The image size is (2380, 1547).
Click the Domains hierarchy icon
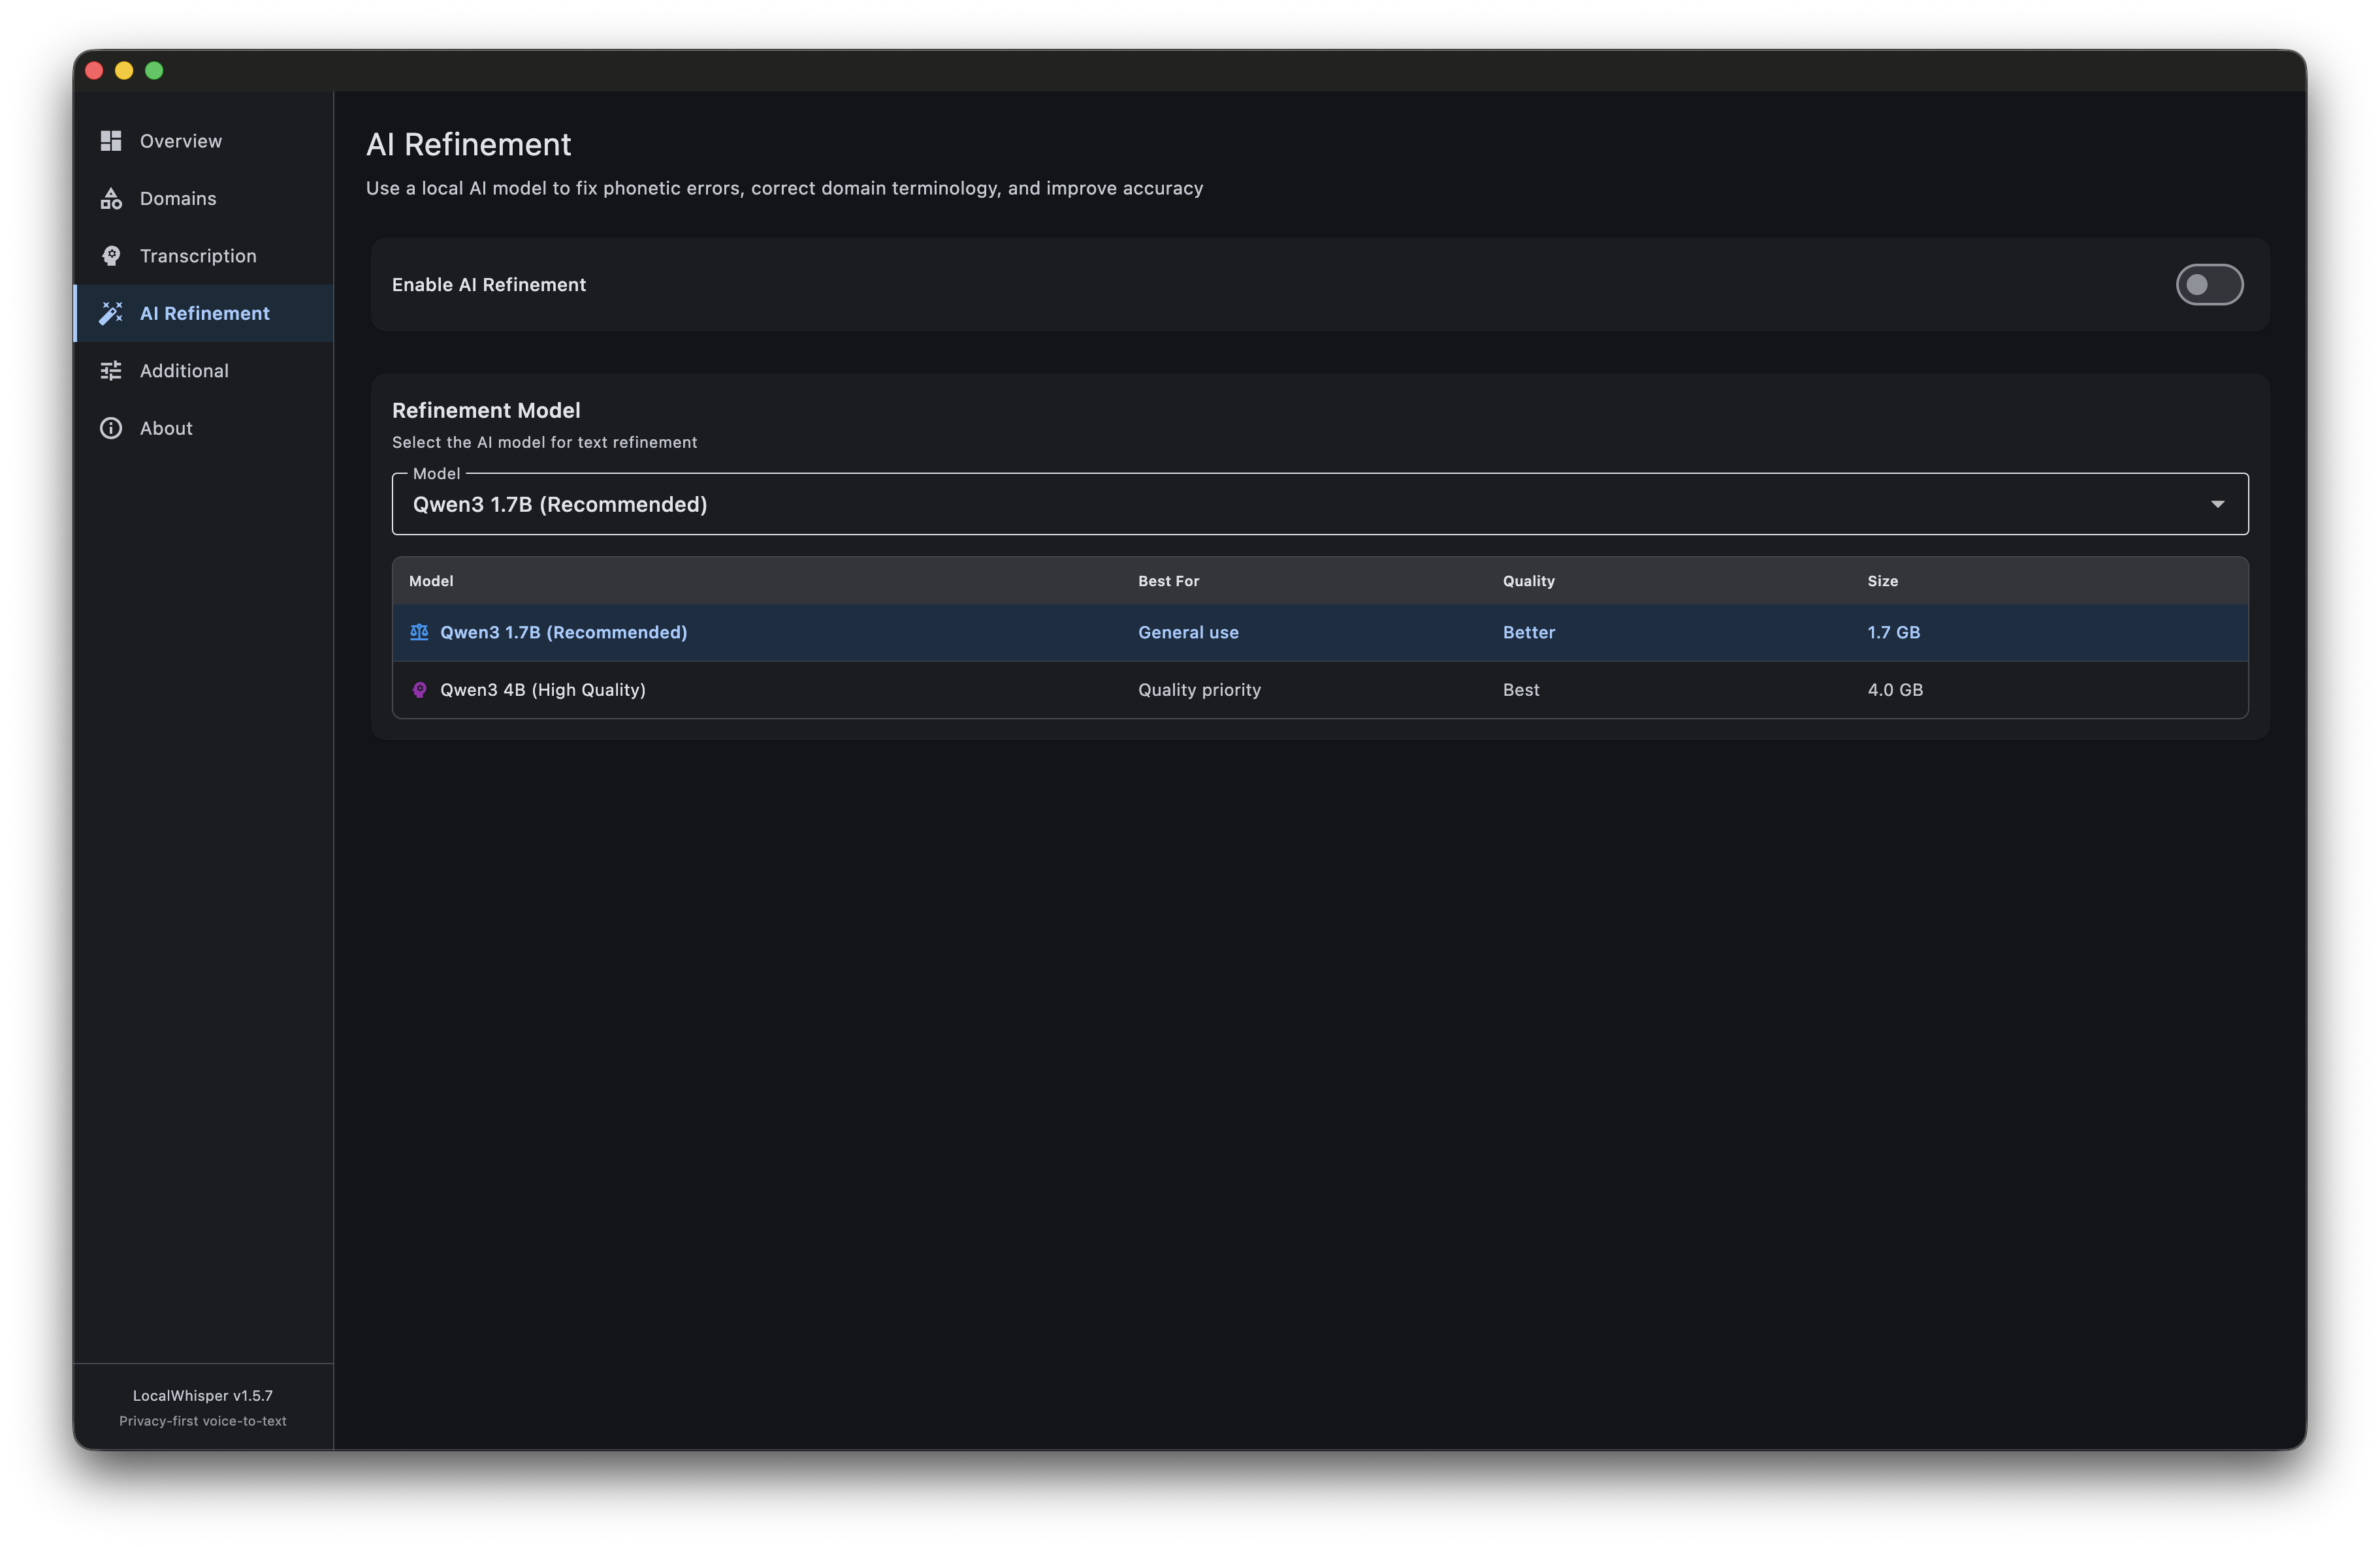[111, 198]
